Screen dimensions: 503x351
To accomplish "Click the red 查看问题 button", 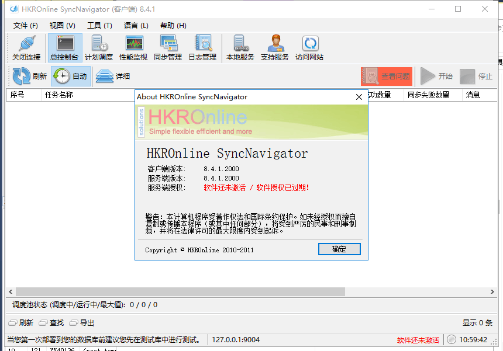I will [387, 77].
